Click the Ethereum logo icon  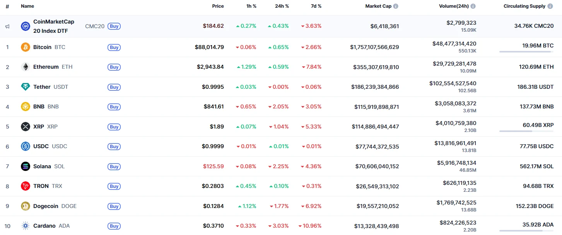(25, 67)
